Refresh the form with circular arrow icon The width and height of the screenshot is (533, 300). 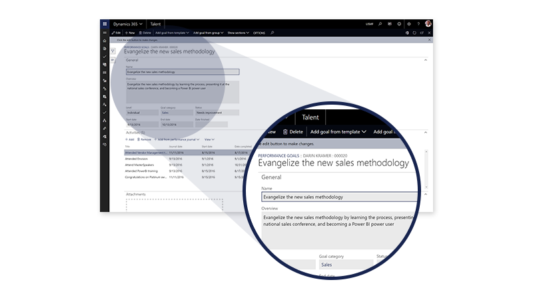tap(414, 33)
